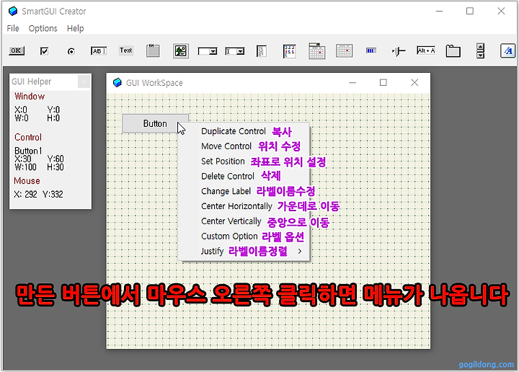519x372 pixels.
Task: Click the Mouse heading in GUI Helper
Action: [x=27, y=181]
